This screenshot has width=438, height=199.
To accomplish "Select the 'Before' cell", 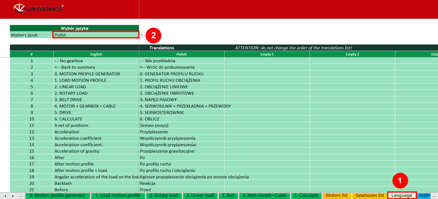I will point(96,190).
